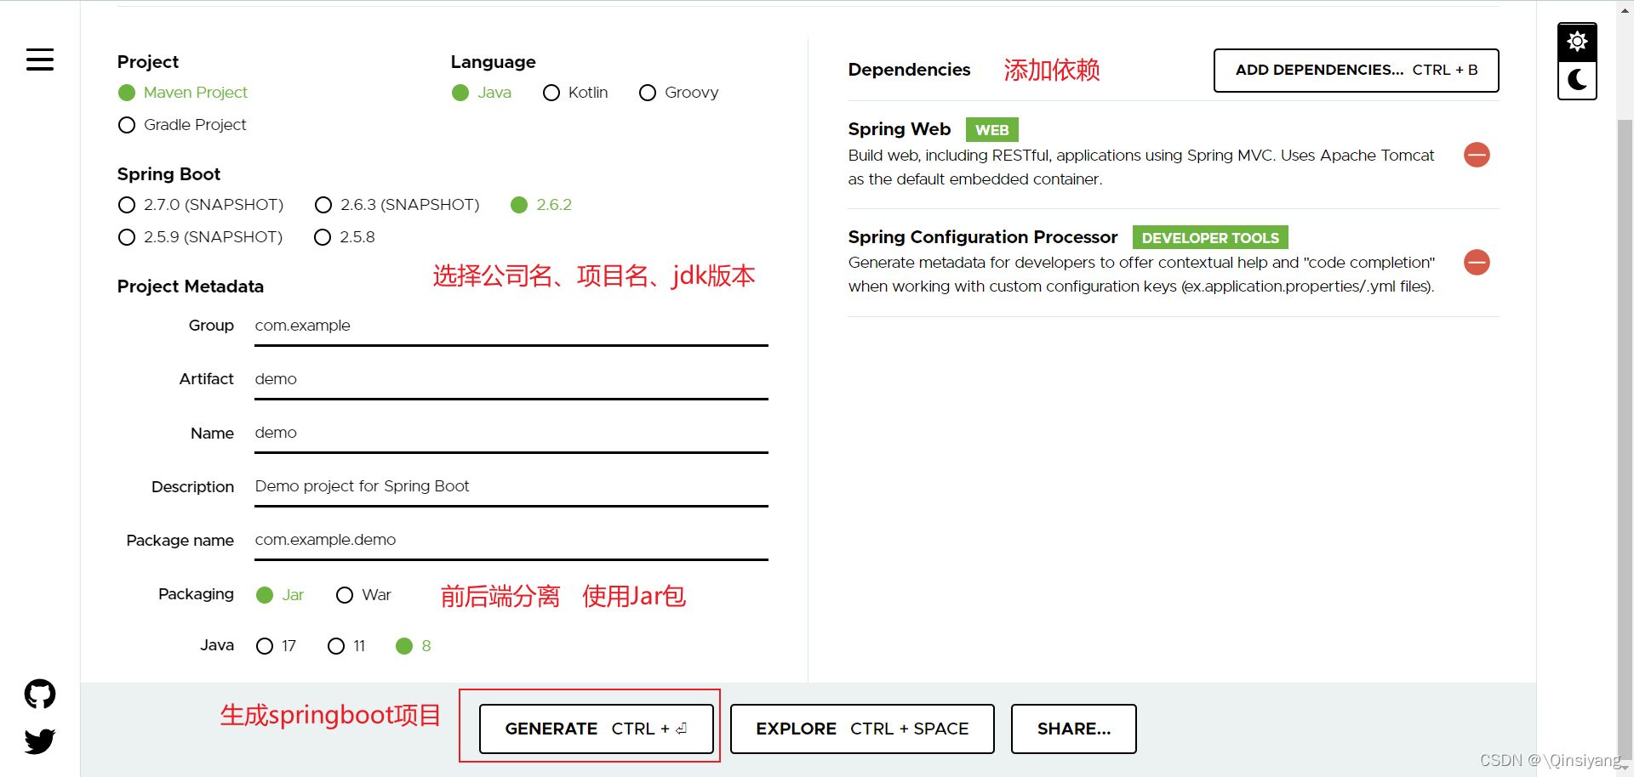Select Java version 11

click(x=346, y=646)
